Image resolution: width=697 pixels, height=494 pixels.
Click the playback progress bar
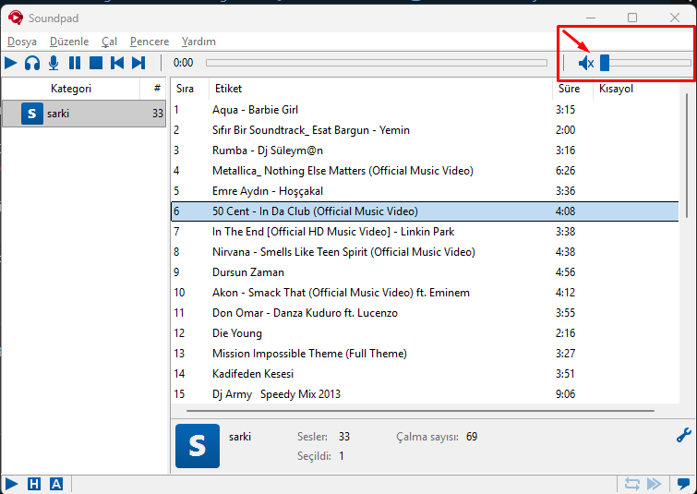377,63
